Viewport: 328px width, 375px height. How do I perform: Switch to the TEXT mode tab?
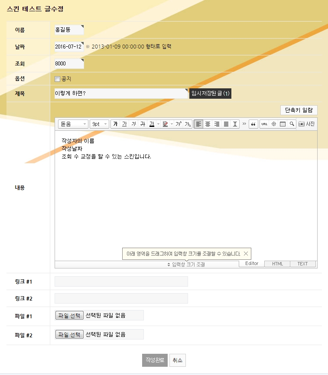(302, 264)
